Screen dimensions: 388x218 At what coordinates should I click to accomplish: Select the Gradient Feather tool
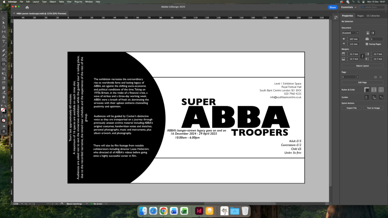[x=4, y=83]
